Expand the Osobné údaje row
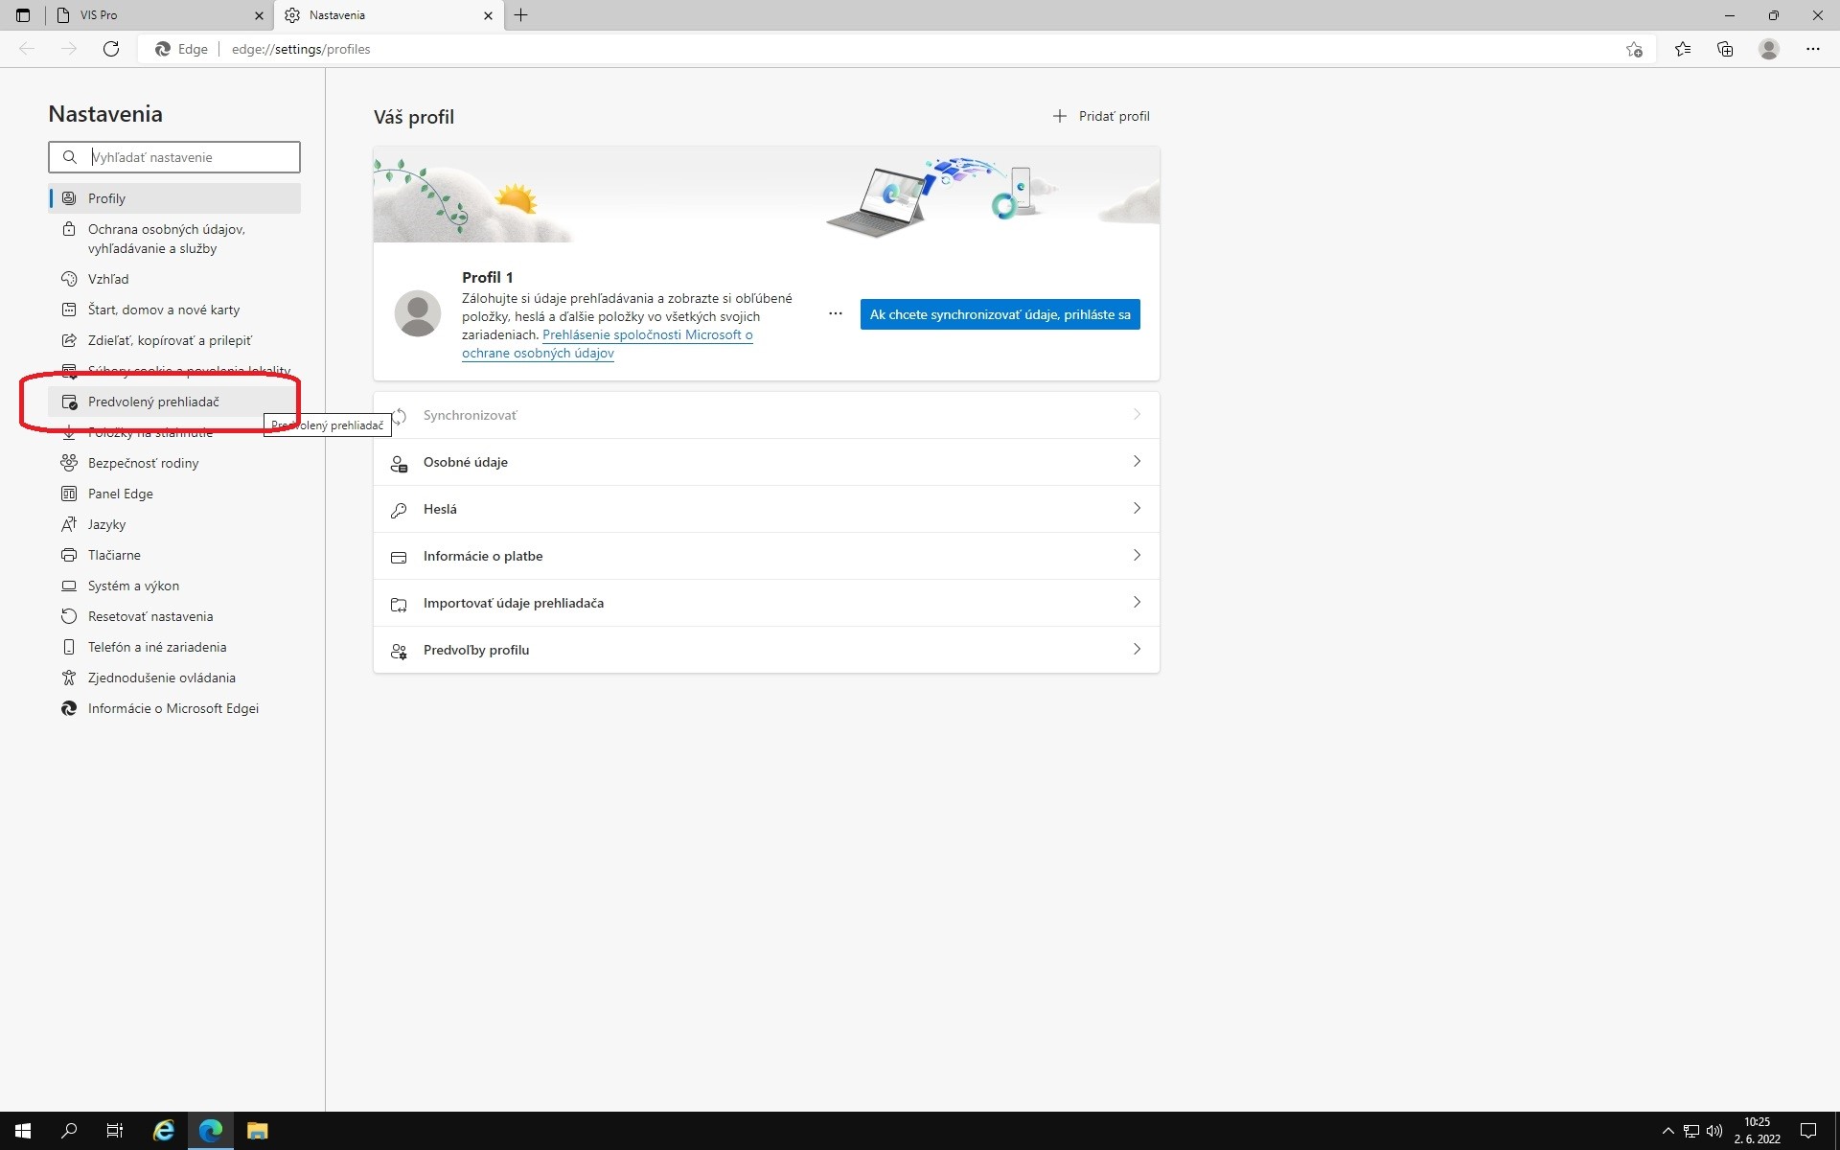The width and height of the screenshot is (1840, 1150). pyautogui.click(x=766, y=462)
